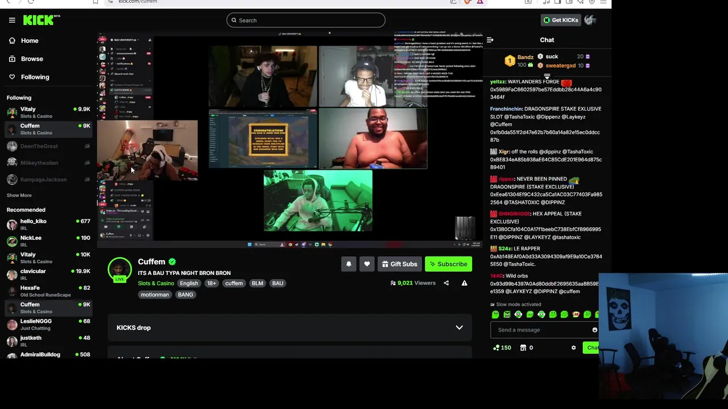The image size is (728, 409).
Task: Open the emoji picker in message box
Action: pos(595,330)
